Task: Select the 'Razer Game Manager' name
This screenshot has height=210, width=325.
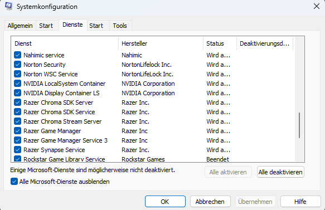Action: click(x=52, y=131)
